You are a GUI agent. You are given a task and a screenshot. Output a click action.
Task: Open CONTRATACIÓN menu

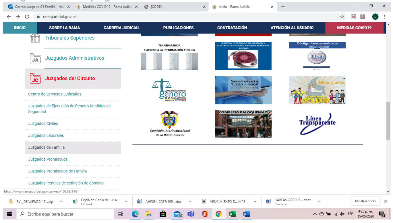point(232,28)
